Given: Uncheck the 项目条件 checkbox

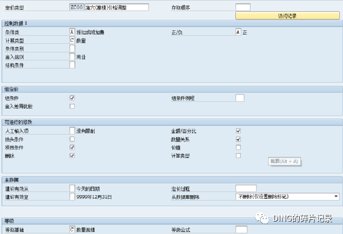Looking at the screenshot, I should [x=72, y=148].
